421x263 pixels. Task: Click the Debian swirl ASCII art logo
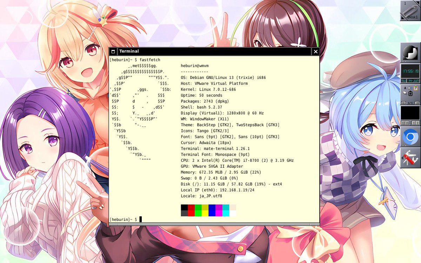click(x=140, y=113)
